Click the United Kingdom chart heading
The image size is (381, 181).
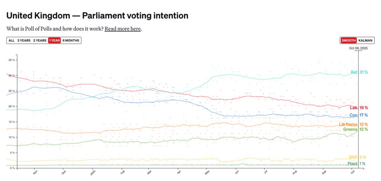97,16
